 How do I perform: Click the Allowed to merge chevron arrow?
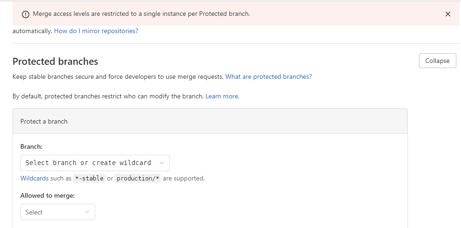pyautogui.click(x=87, y=212)
